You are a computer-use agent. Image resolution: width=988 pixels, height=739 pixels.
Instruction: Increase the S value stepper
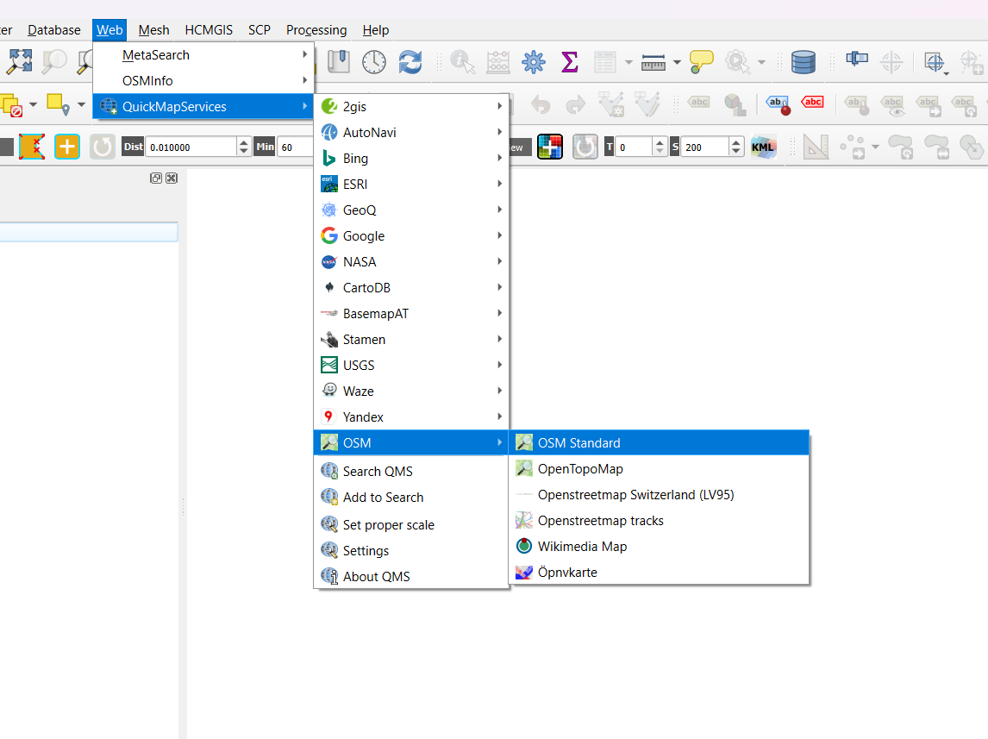click(x=736, y=142)
